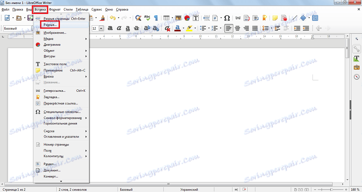The width and height of the screenshot is (362, 192).
Task: Choose Номер страницы menu entry
Action: click(61, 144)
